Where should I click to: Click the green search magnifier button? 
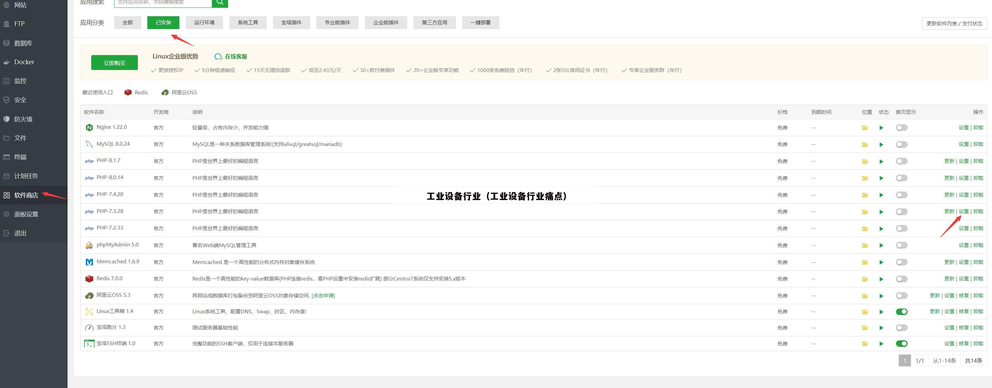220,2
